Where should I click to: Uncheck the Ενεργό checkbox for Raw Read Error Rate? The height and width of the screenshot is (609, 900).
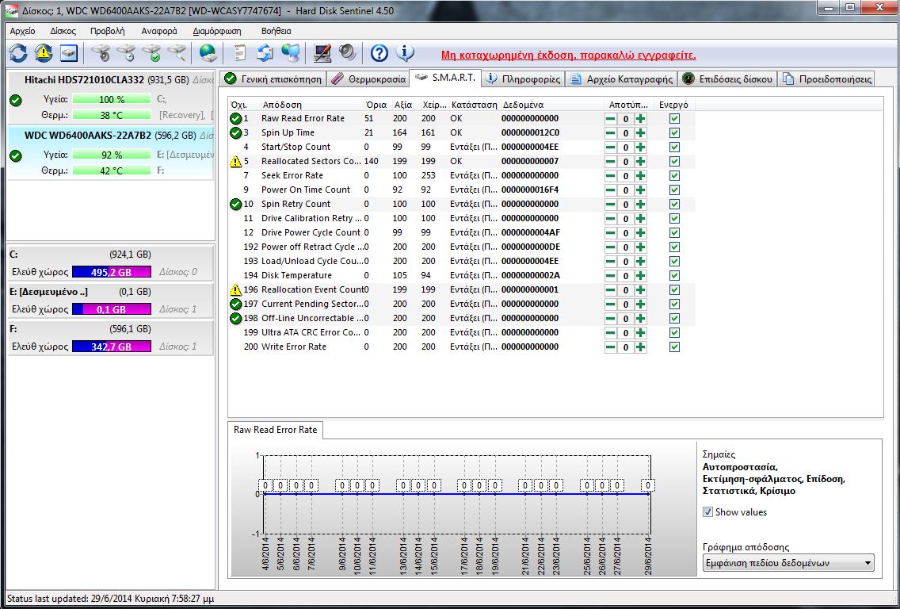674,119
